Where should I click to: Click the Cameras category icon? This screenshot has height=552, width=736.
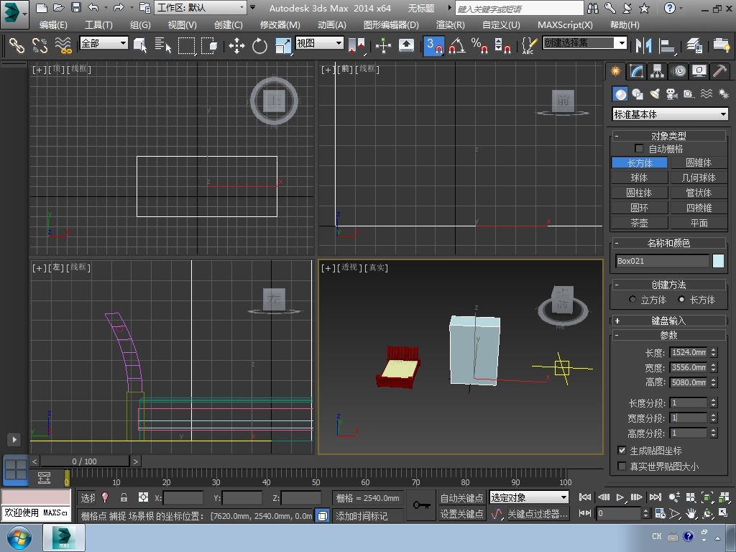point(672,94)
